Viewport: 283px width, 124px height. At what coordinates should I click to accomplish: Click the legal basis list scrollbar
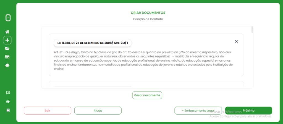click(x=252, y=30)
